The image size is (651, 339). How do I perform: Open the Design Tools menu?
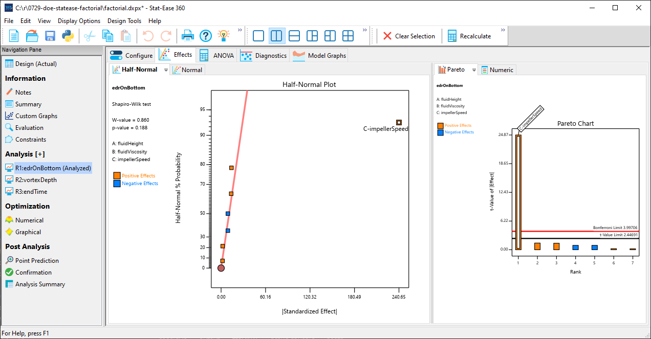(x=124, y=21)
